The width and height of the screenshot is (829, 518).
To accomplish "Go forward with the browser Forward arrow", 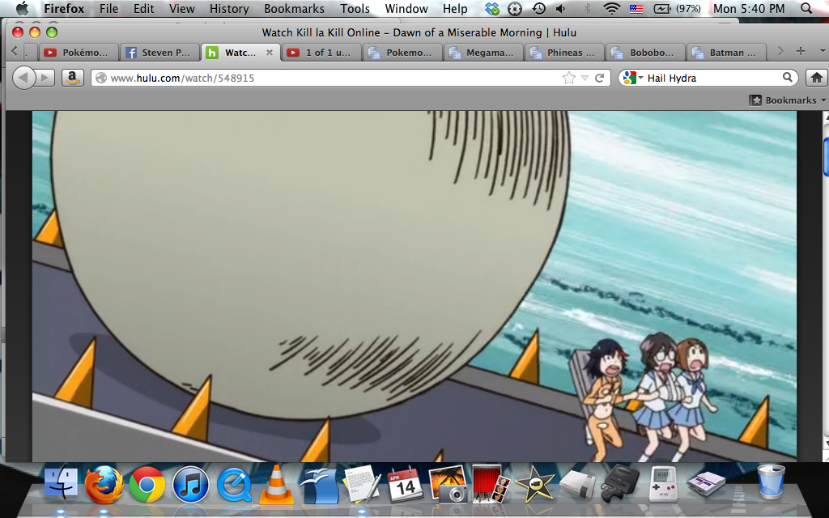I will tap(45, 78).
